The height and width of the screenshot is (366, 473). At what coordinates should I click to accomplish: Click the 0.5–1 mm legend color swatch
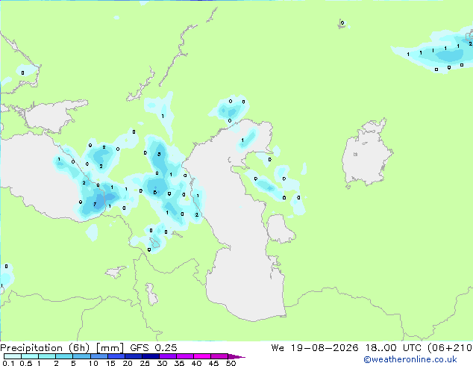point(30,356)
